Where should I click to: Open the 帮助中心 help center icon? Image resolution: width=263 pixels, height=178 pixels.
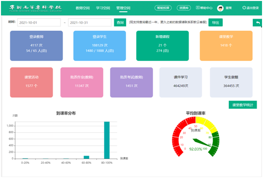pos(198,7)
